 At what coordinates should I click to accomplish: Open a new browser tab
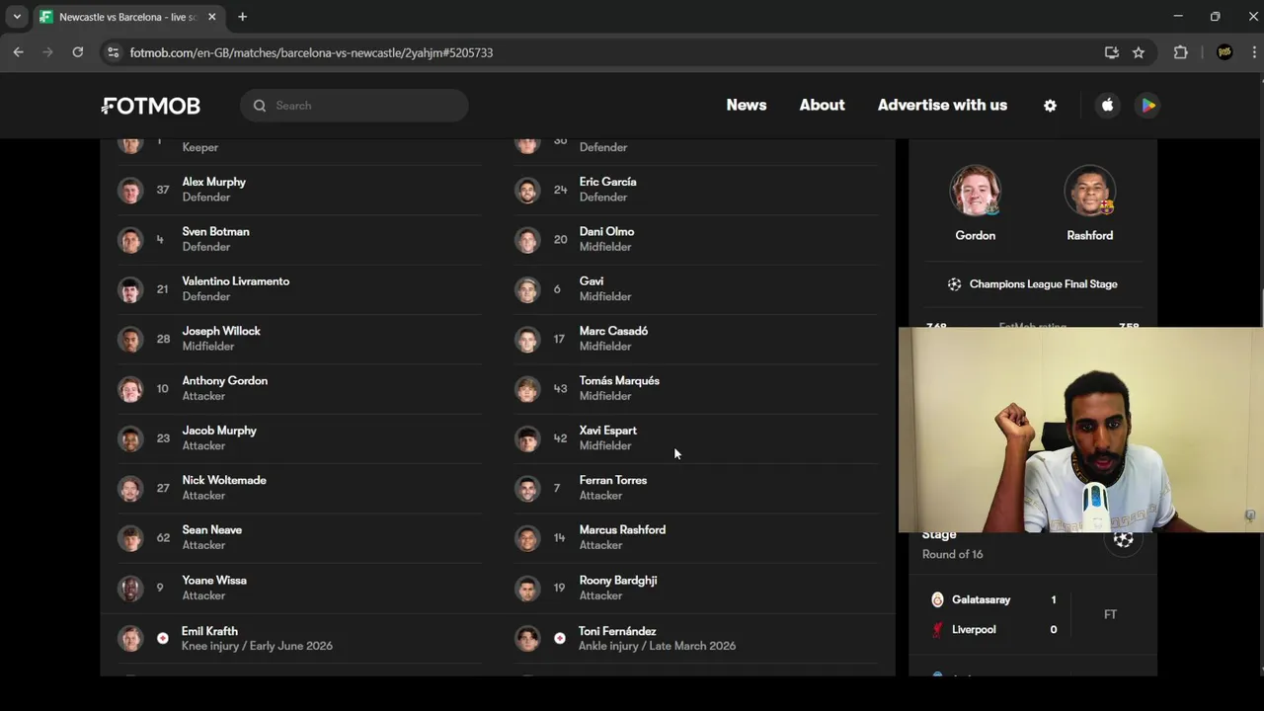pos(242,17)
